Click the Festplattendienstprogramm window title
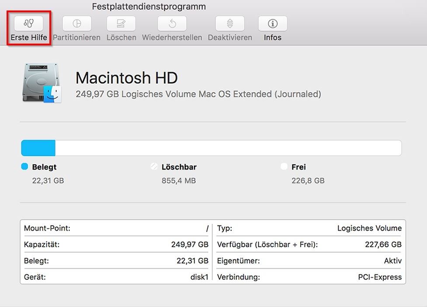This screenshot has height=307, width=427. tap(149, 6)
